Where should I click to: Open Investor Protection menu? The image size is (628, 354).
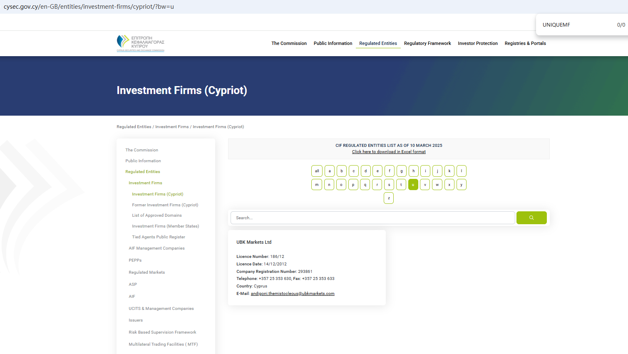pos(477,43)
